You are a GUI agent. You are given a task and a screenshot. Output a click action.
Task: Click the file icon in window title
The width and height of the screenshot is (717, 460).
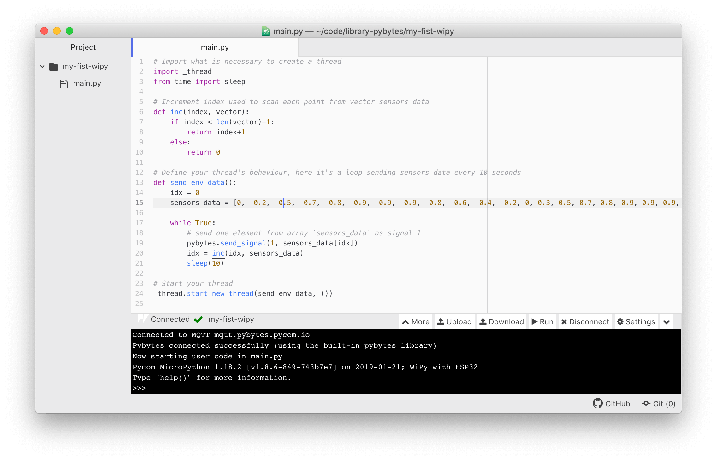point(266,31)
